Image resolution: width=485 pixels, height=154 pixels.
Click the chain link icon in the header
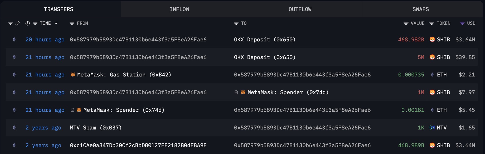[18, 23]
